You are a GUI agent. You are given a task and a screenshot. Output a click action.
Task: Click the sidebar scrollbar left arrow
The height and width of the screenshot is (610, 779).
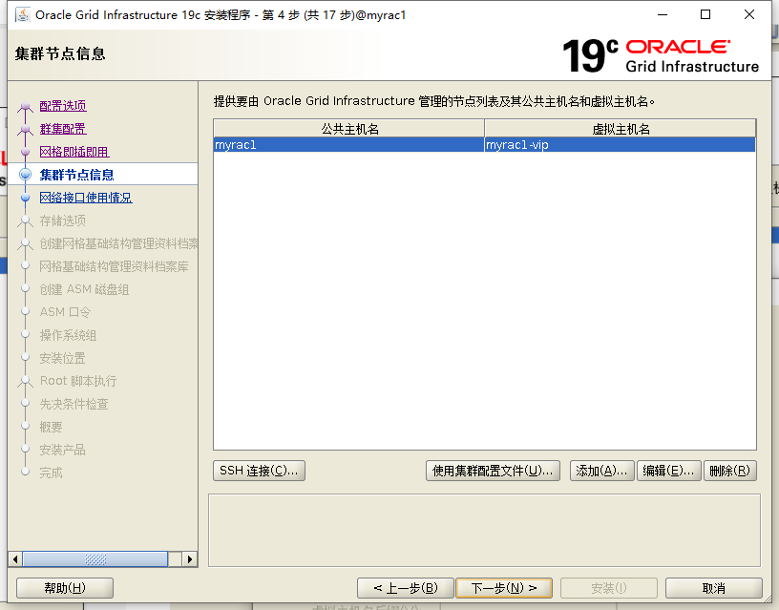[x=15, y=559]
